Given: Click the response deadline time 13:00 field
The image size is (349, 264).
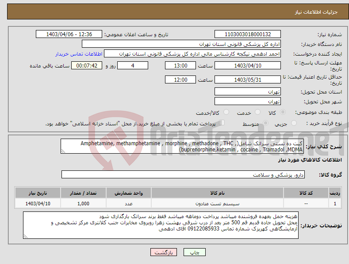Looking at the screenshot, I should pos(180,65).
